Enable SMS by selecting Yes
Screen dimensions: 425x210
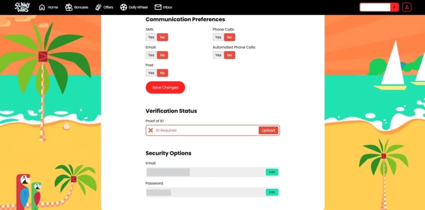[151, 37]
